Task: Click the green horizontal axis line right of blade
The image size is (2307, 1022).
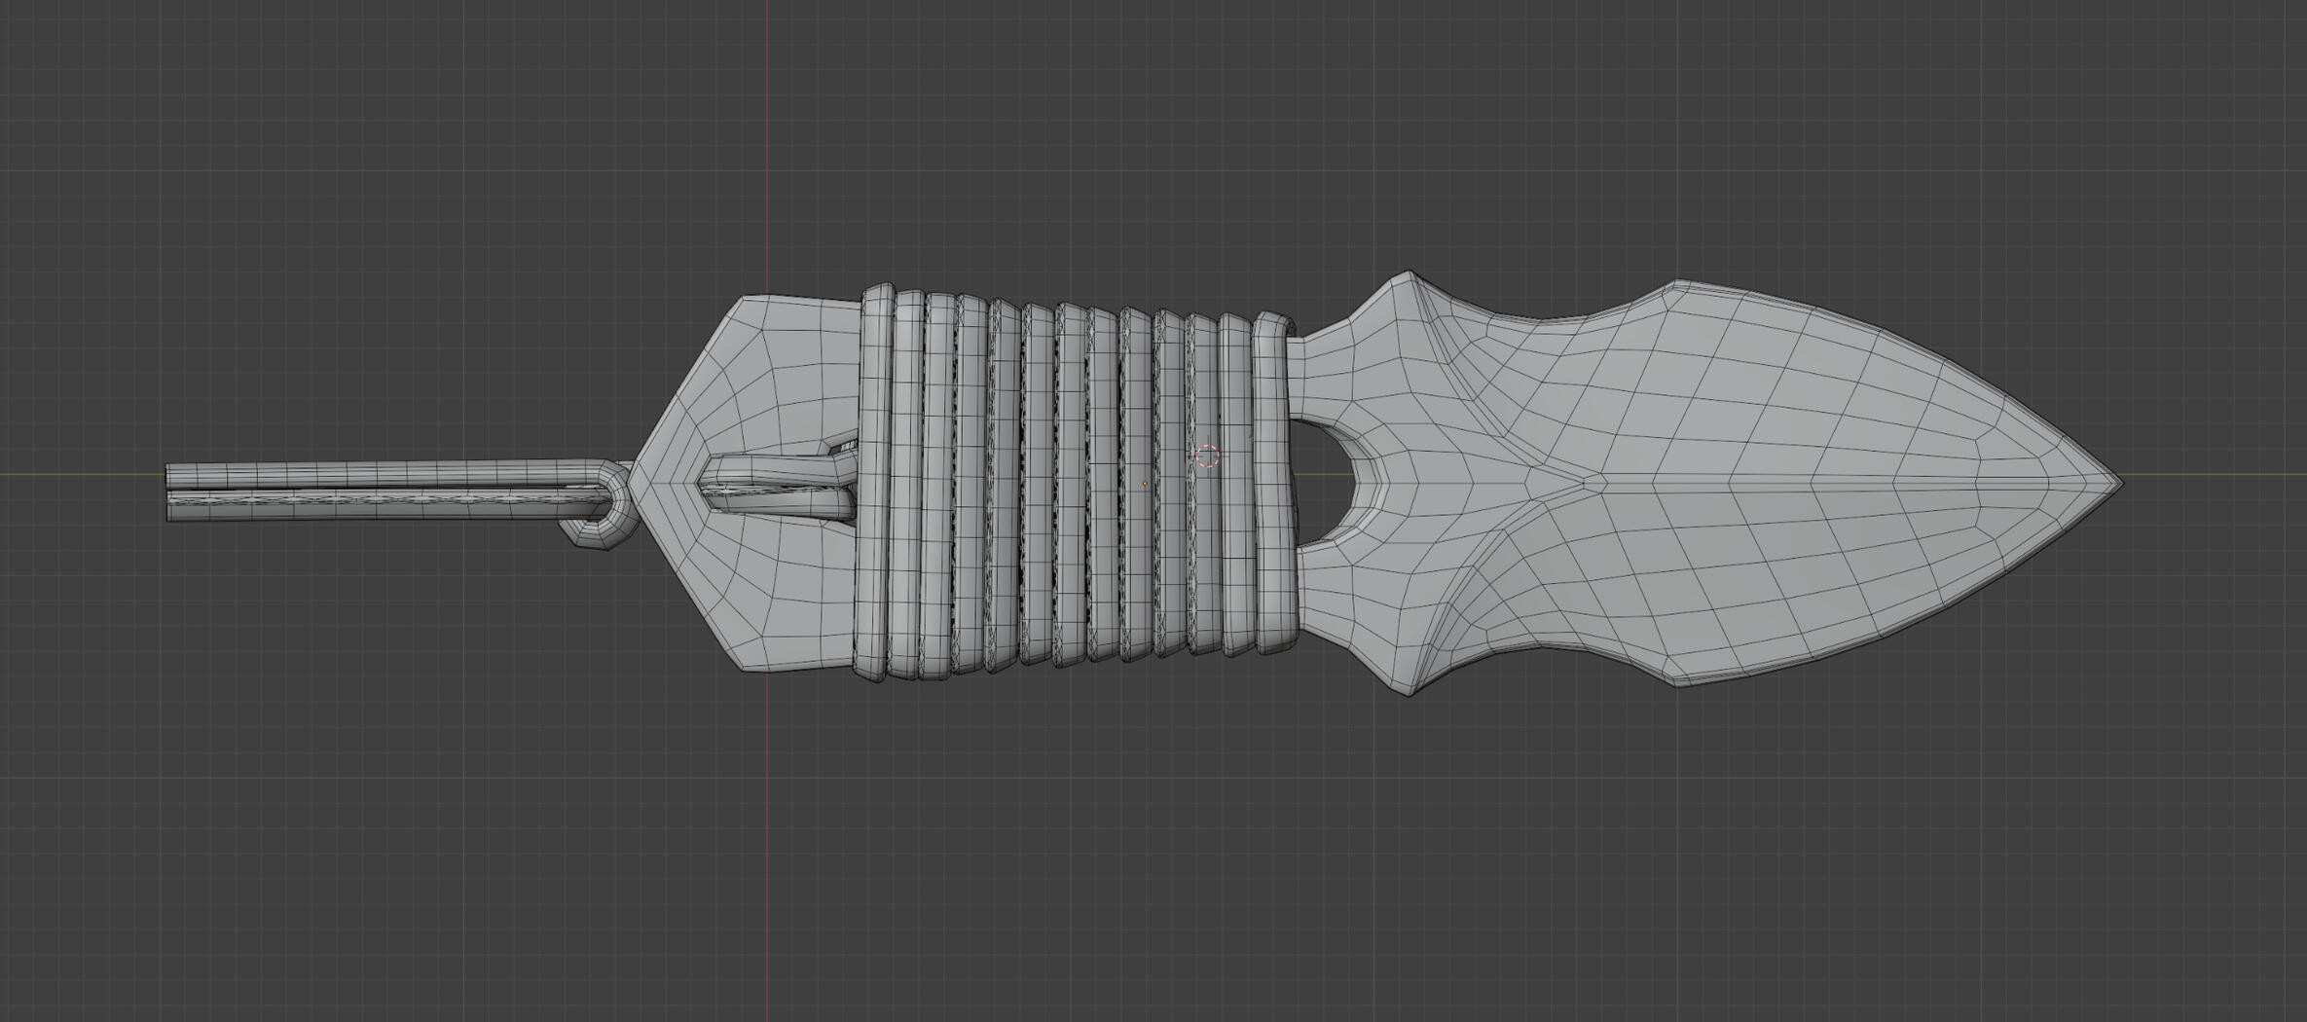Action: click(2219, 475)
